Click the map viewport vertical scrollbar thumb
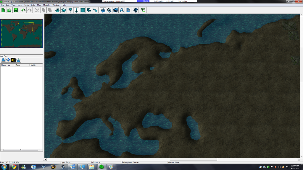303x170 pixels. 302,65
